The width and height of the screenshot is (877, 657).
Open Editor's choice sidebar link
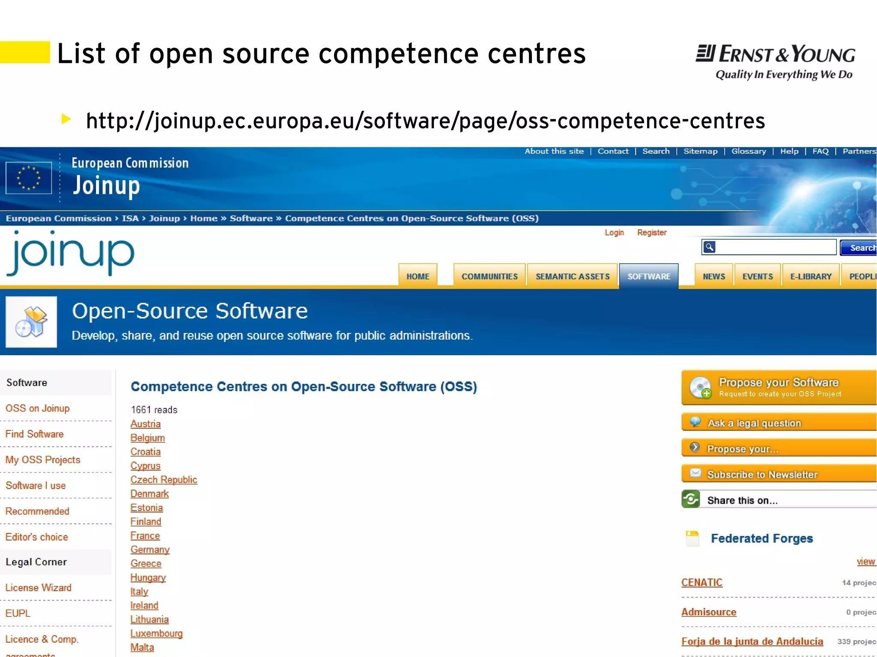point(36,537)
